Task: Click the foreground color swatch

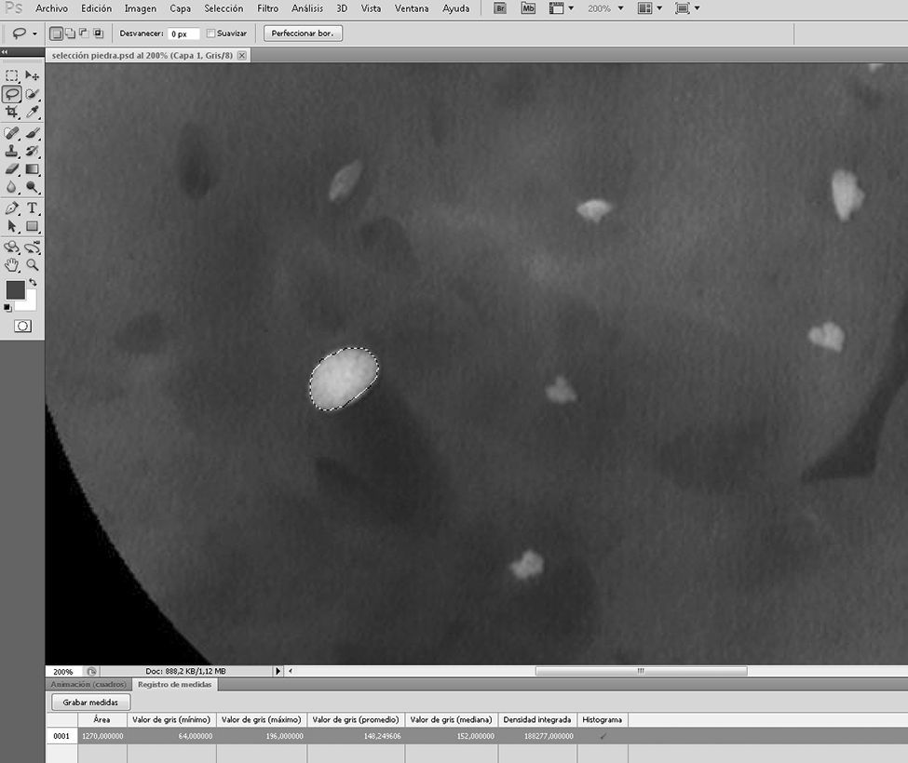Action: 16,289
